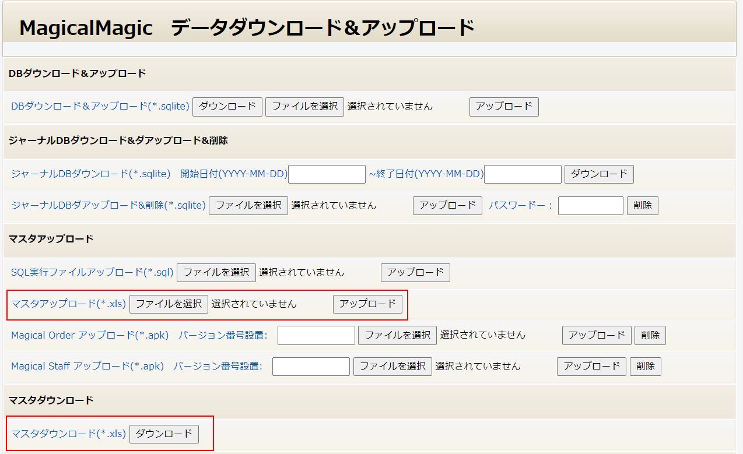Choose file for DB sqlite upload

304,107
